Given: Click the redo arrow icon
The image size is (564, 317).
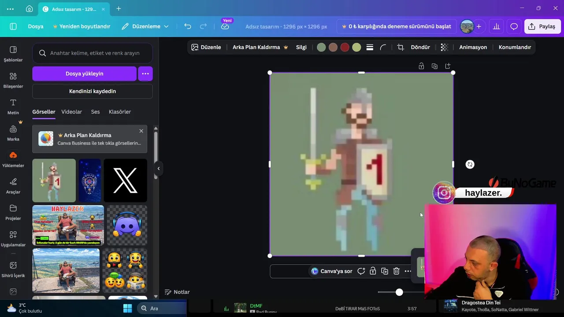Looking at the screenshot, I should pos(203,26).
